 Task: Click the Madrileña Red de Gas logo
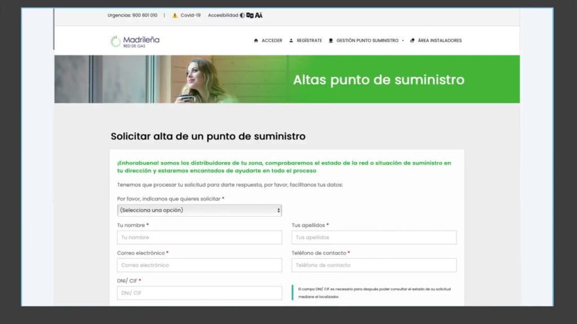click(135, 41)
